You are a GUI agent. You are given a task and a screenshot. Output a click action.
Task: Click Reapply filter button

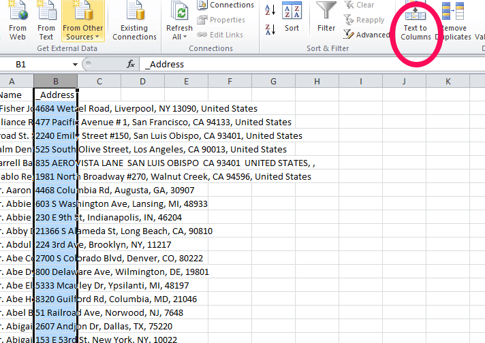coord(364,20)
